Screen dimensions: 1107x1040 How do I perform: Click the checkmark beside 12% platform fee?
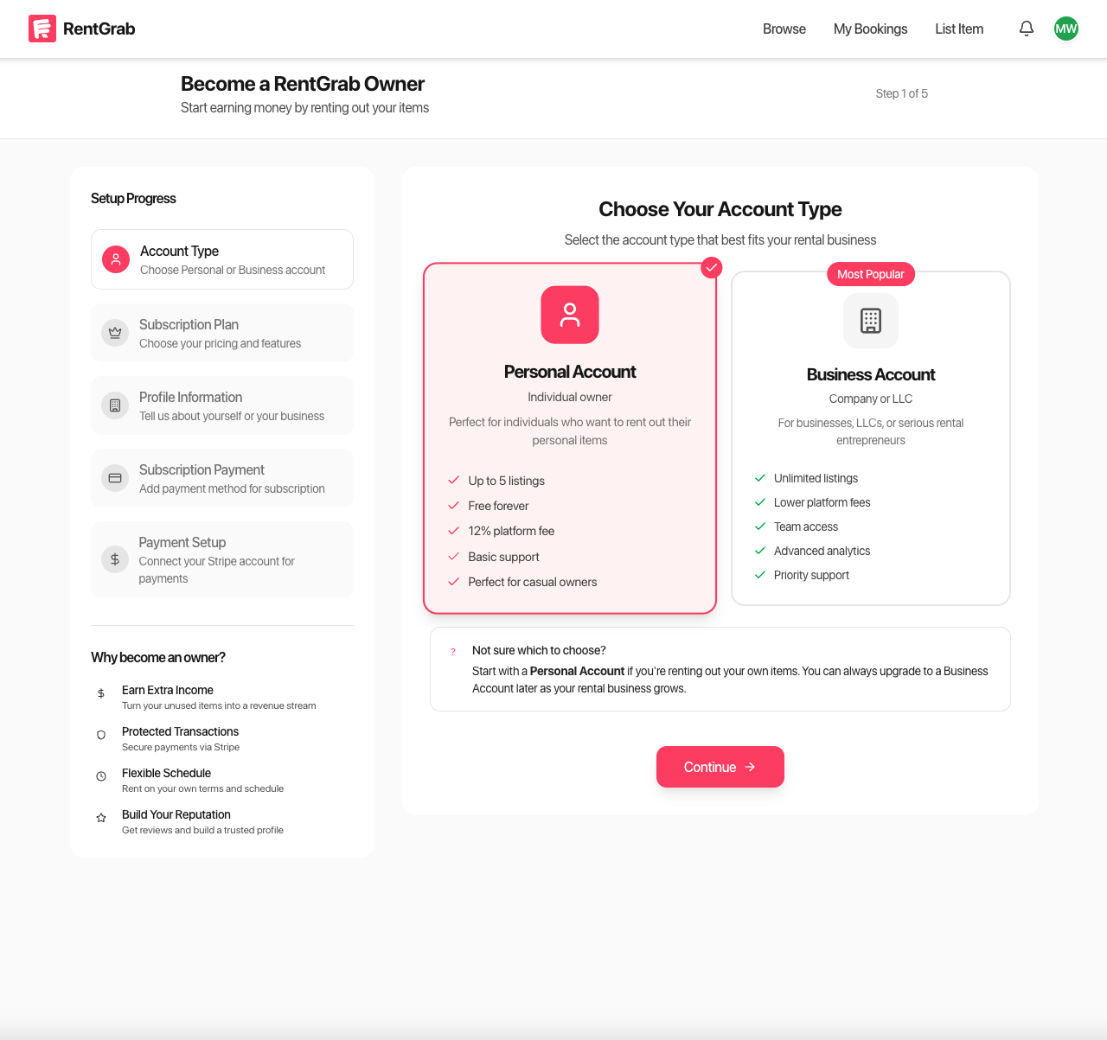pos(453,530)
